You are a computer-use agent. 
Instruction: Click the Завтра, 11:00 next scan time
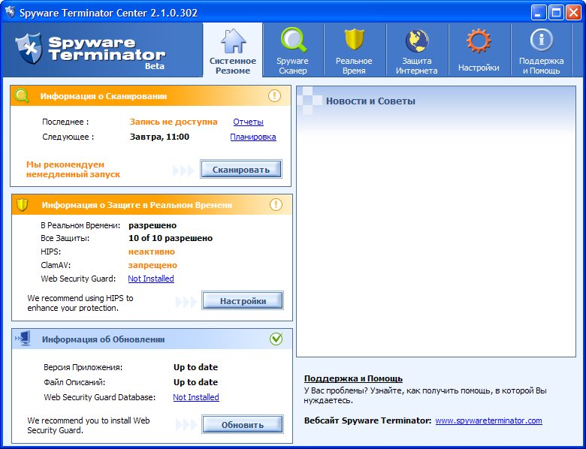[159, 137]
